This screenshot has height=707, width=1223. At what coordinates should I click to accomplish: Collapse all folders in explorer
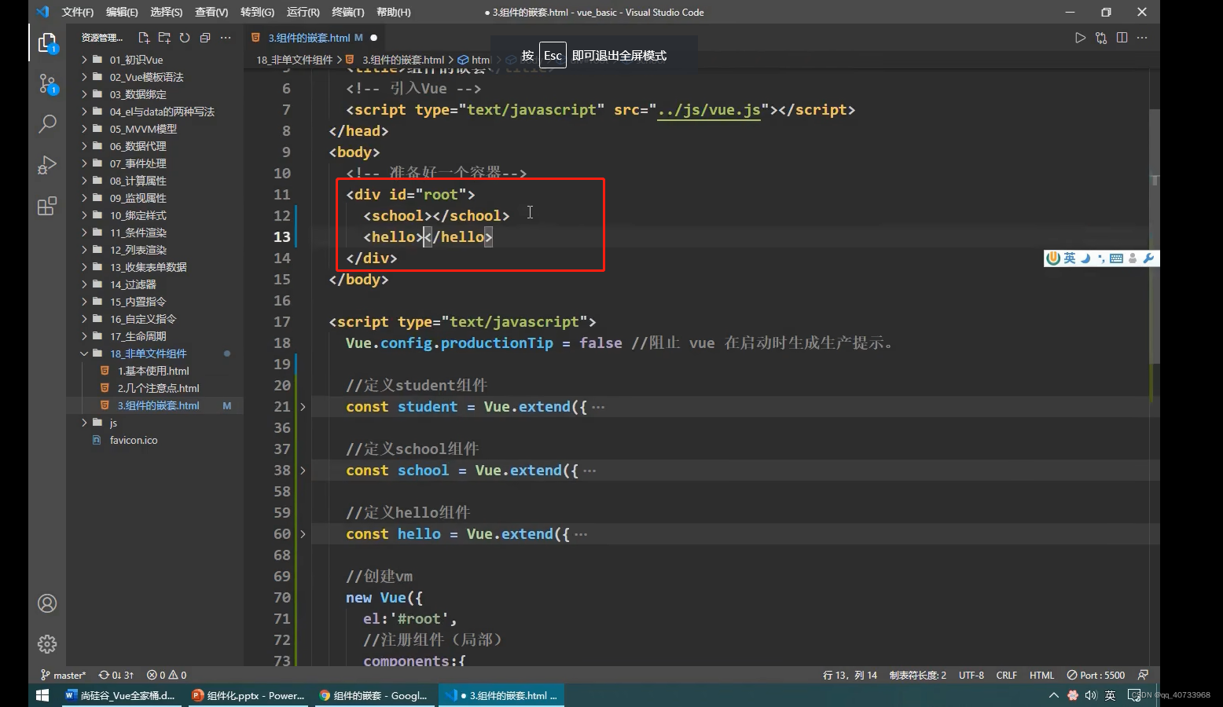[205, 38]
